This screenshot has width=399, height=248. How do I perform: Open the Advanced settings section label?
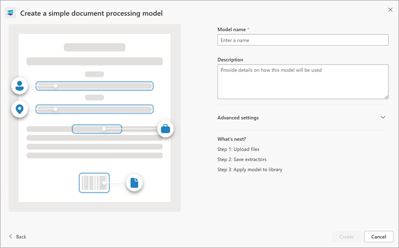pos(238,118)
